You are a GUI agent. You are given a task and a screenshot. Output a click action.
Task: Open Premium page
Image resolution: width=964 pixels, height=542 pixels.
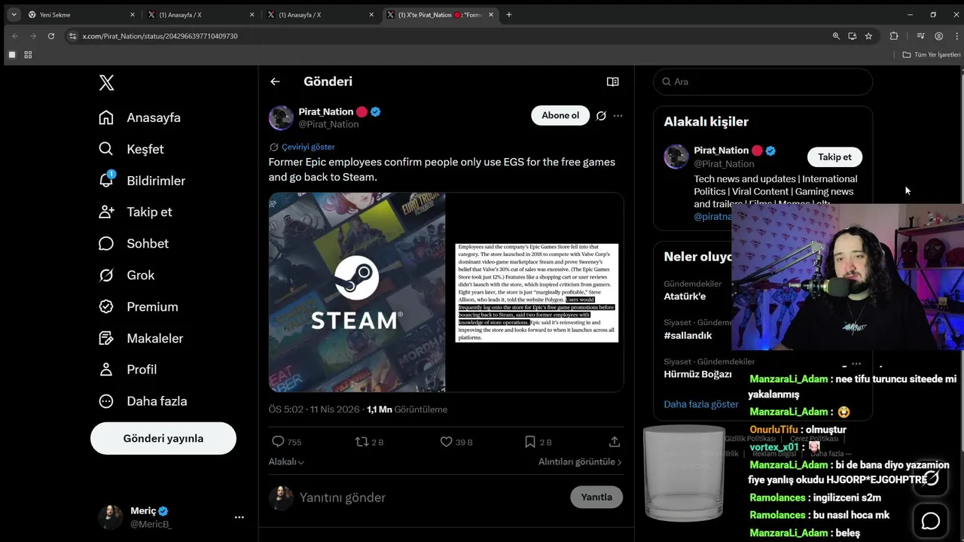click(139, 306)
